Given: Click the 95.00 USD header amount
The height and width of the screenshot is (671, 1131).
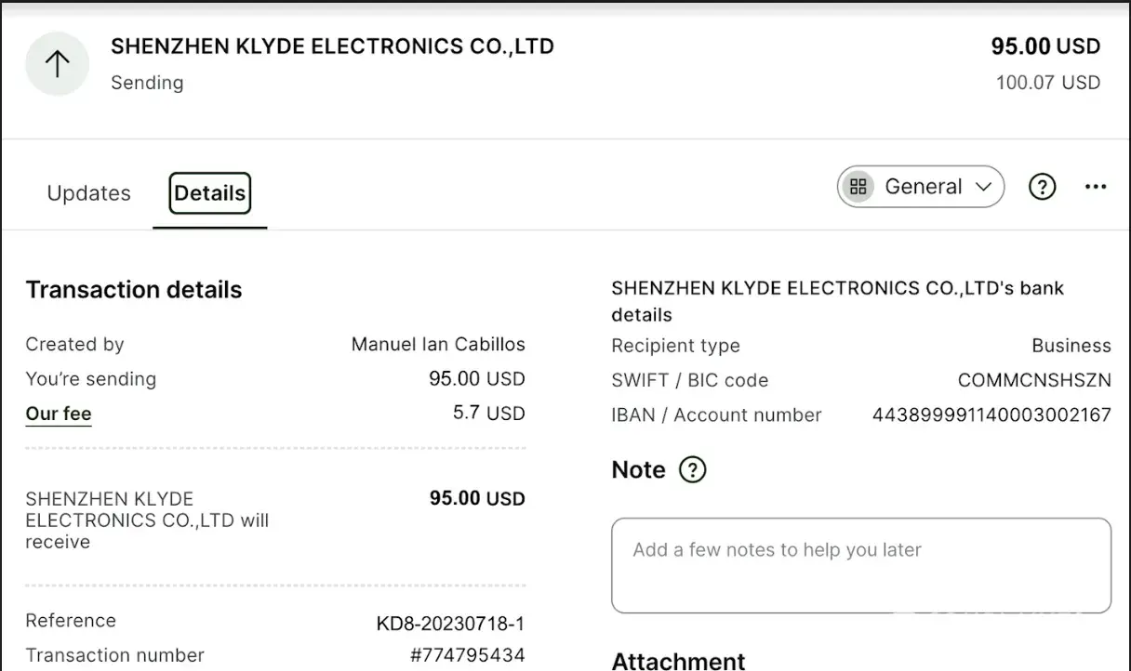Looking at the screenshot, I should click(1045, 46).
